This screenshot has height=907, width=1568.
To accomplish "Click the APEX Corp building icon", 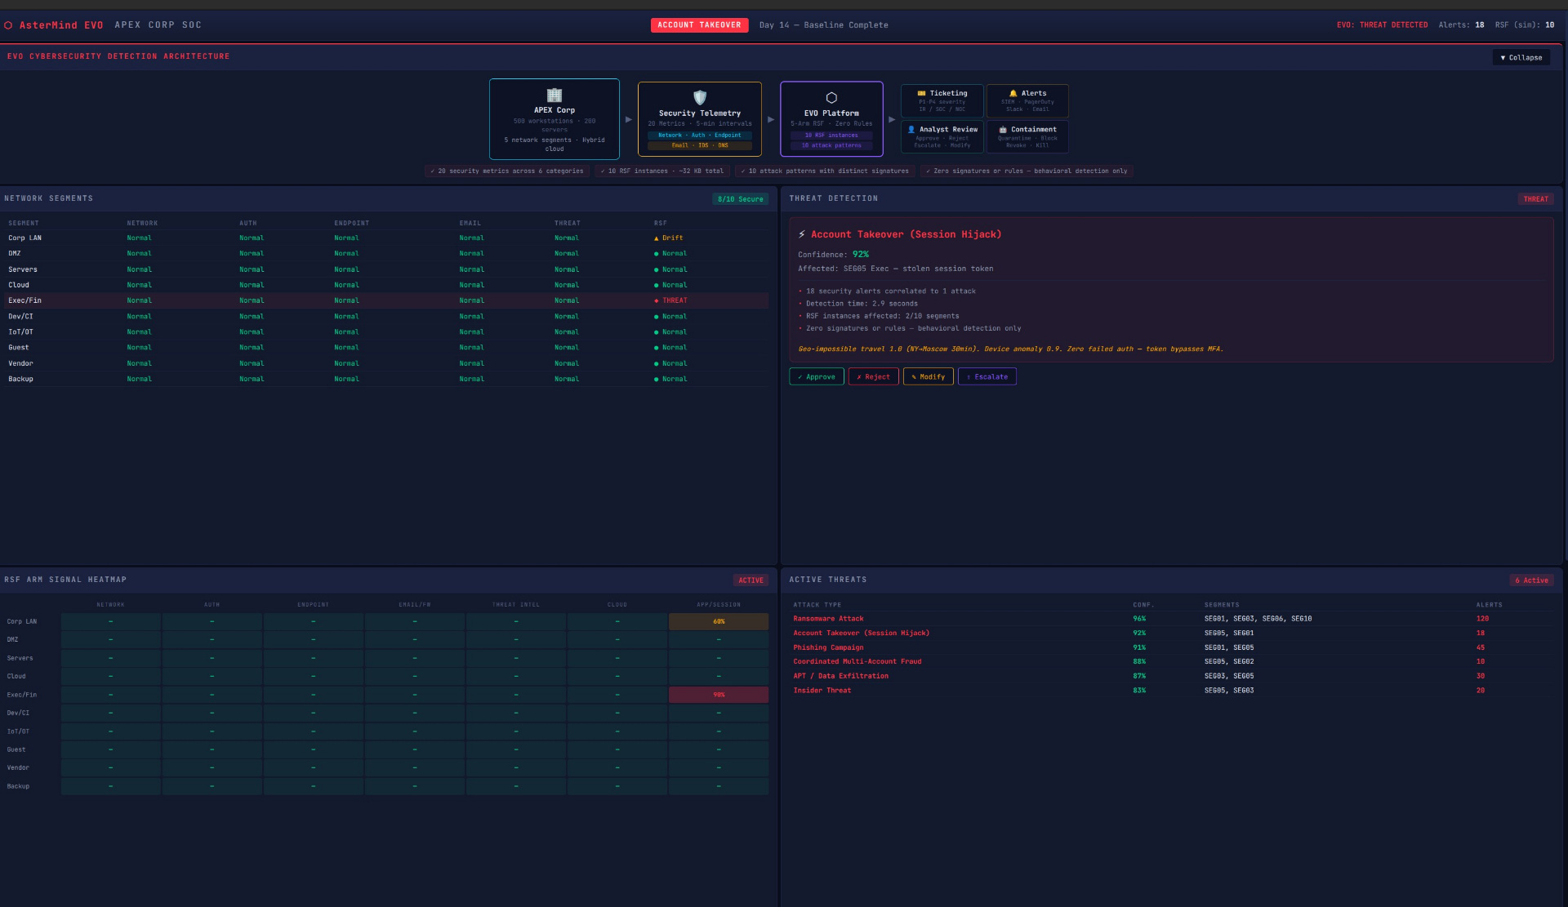I will click(555, 97).
